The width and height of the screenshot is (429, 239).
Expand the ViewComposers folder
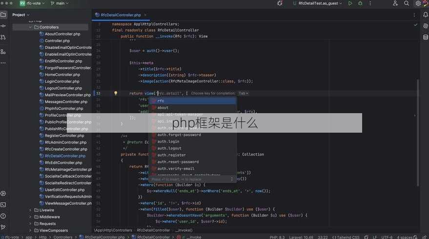(x=30, y=231)
